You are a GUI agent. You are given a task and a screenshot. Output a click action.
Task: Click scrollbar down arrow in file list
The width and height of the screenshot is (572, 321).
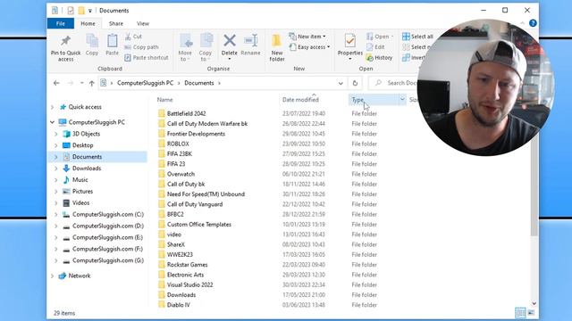[534, 303]
